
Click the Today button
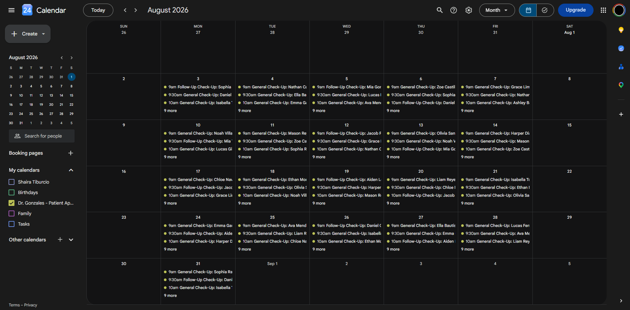(98, 10)
